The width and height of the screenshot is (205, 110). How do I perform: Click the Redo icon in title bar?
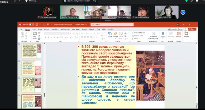coord(44,24)
